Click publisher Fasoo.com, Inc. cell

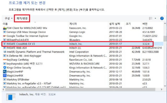[x=78, y=28]
